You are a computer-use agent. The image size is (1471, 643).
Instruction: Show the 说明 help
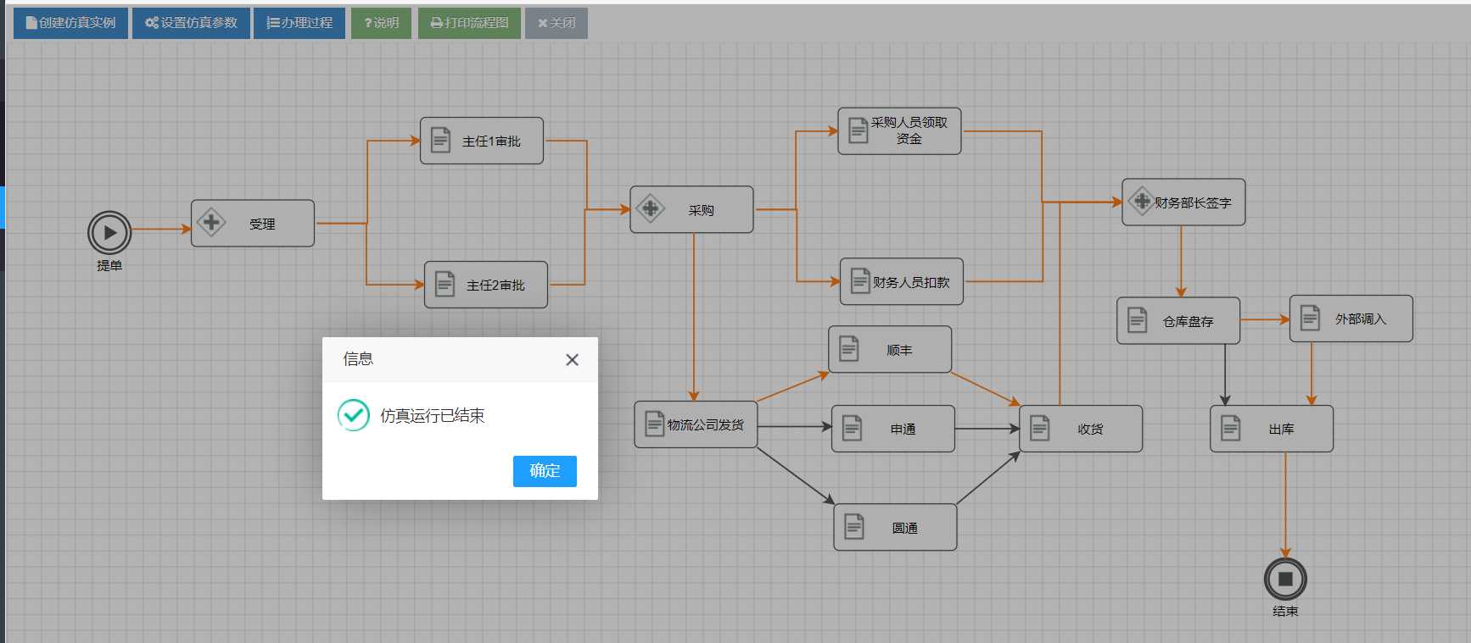pos(381,23)
